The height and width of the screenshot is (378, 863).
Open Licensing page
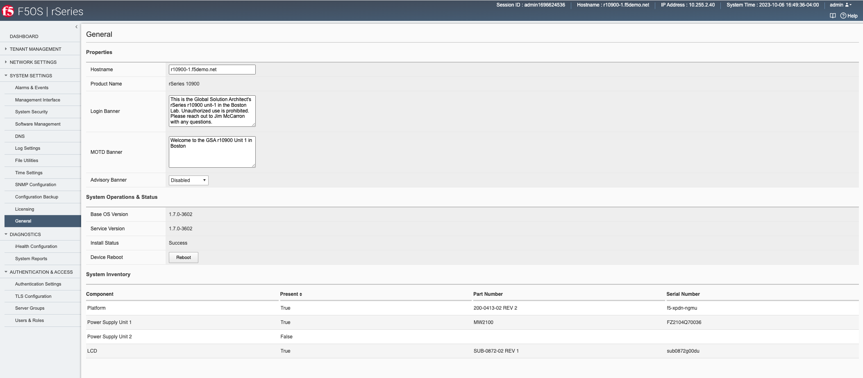(x=25, y=209)
